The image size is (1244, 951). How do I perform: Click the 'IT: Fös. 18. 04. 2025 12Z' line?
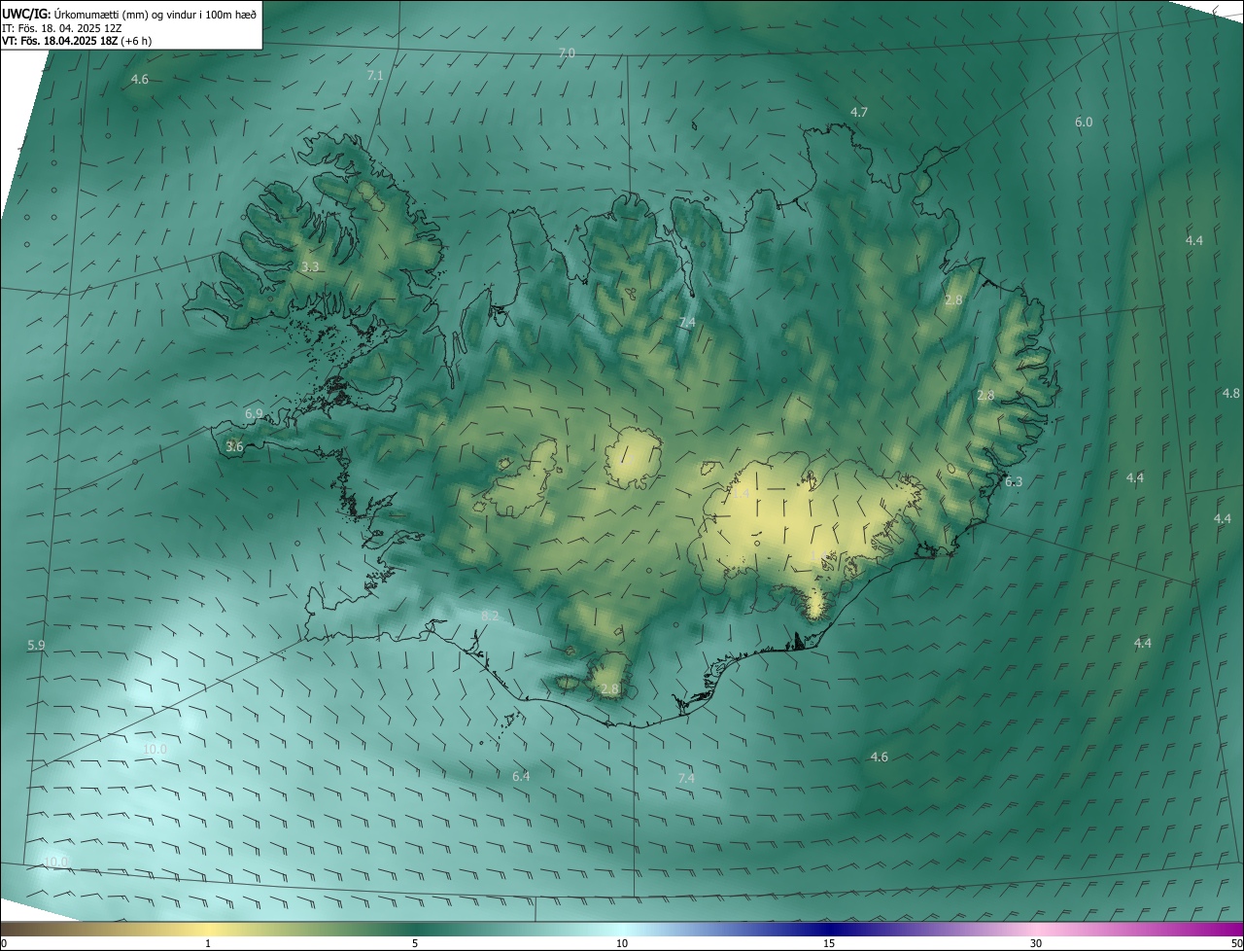click(61, 28)
